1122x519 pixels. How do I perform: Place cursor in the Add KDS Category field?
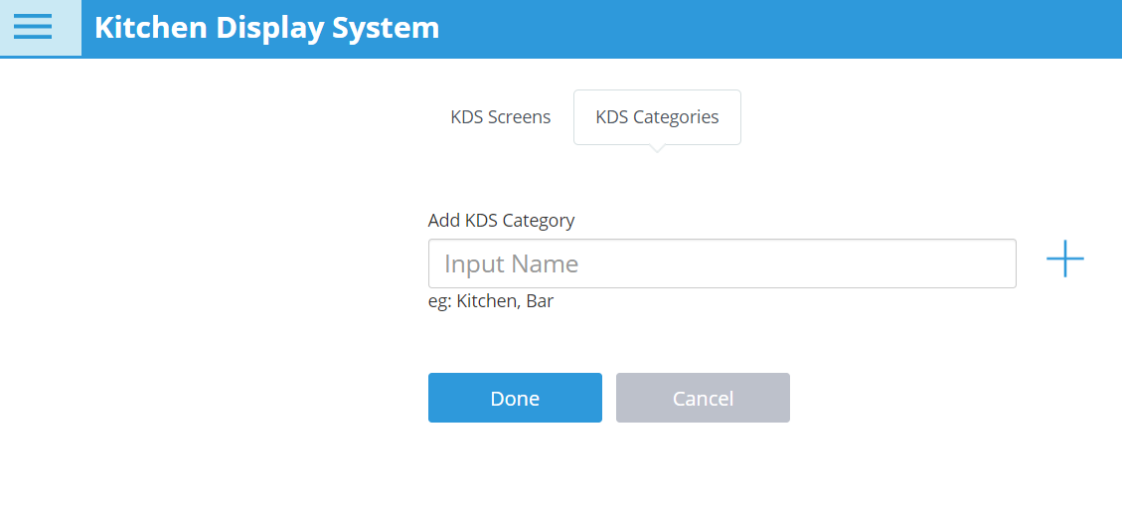(722, 263)
